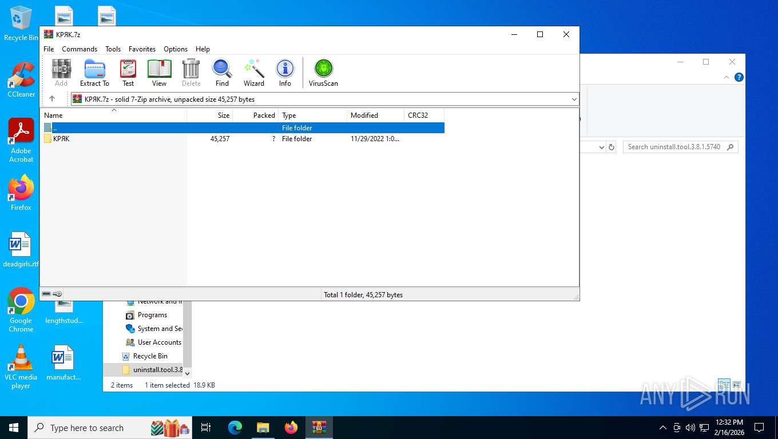Sort by the Modified column header

376,115
